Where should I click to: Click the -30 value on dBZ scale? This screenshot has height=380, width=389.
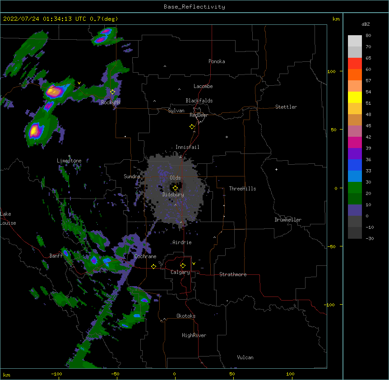pos(370,238)
